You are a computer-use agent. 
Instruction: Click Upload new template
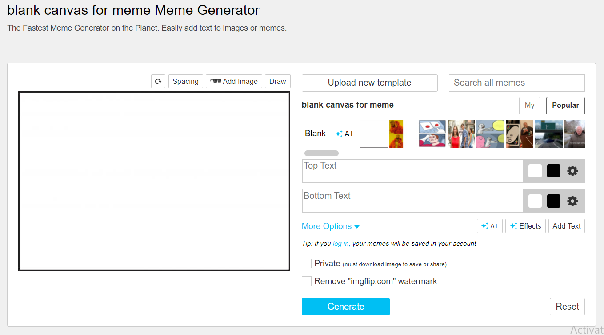pyautogui.click(x=369, y=83)
